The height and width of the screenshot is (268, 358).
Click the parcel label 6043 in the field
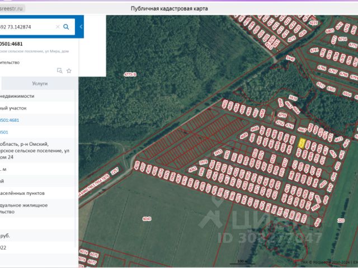tap(147, 219)
